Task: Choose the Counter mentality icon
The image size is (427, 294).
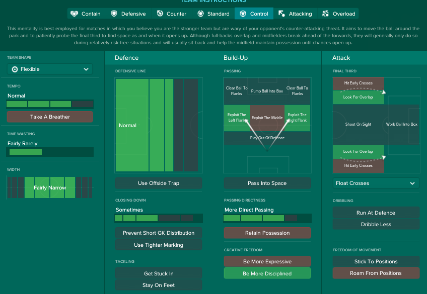Action: (160, 14)
